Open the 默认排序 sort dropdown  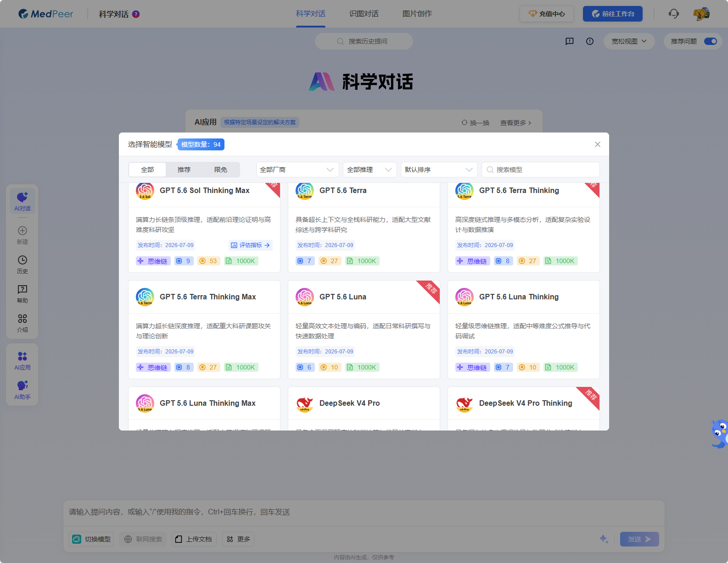[x=439, y=170]
